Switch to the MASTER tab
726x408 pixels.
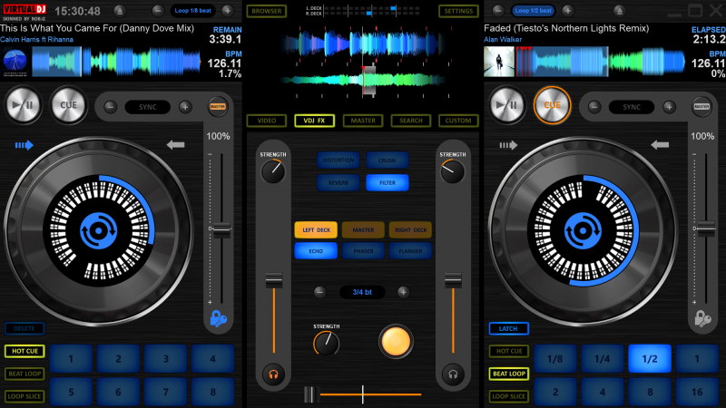tap(363, 121)
